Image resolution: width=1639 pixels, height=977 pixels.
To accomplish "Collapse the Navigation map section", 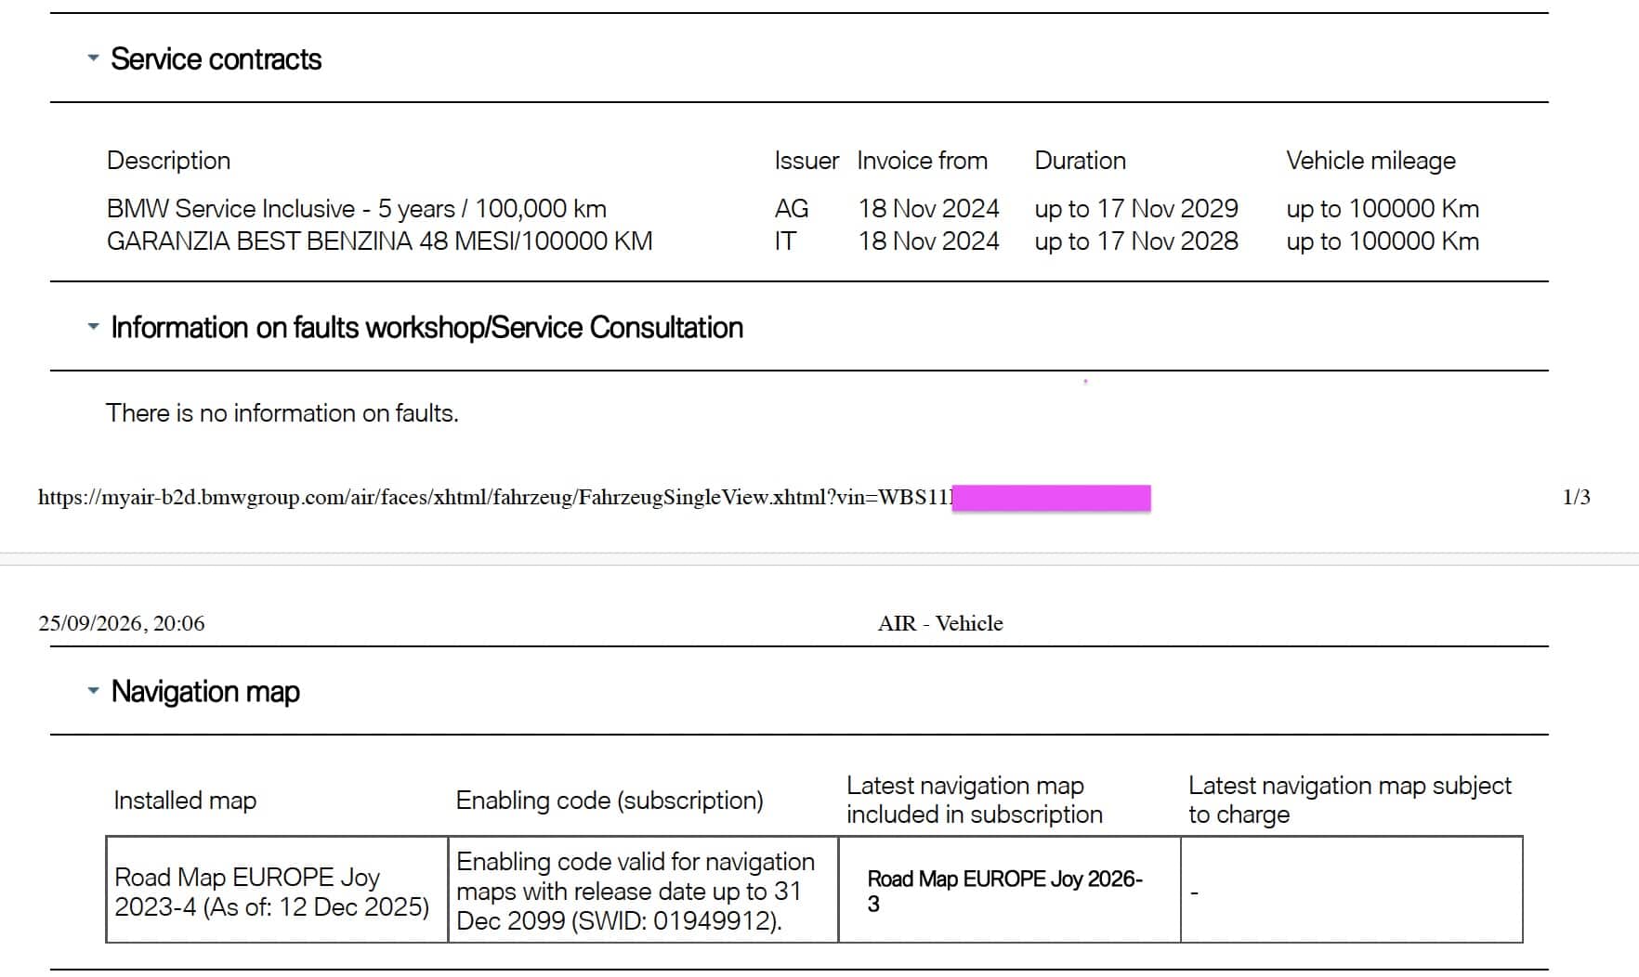I will (x=93, y=691).
